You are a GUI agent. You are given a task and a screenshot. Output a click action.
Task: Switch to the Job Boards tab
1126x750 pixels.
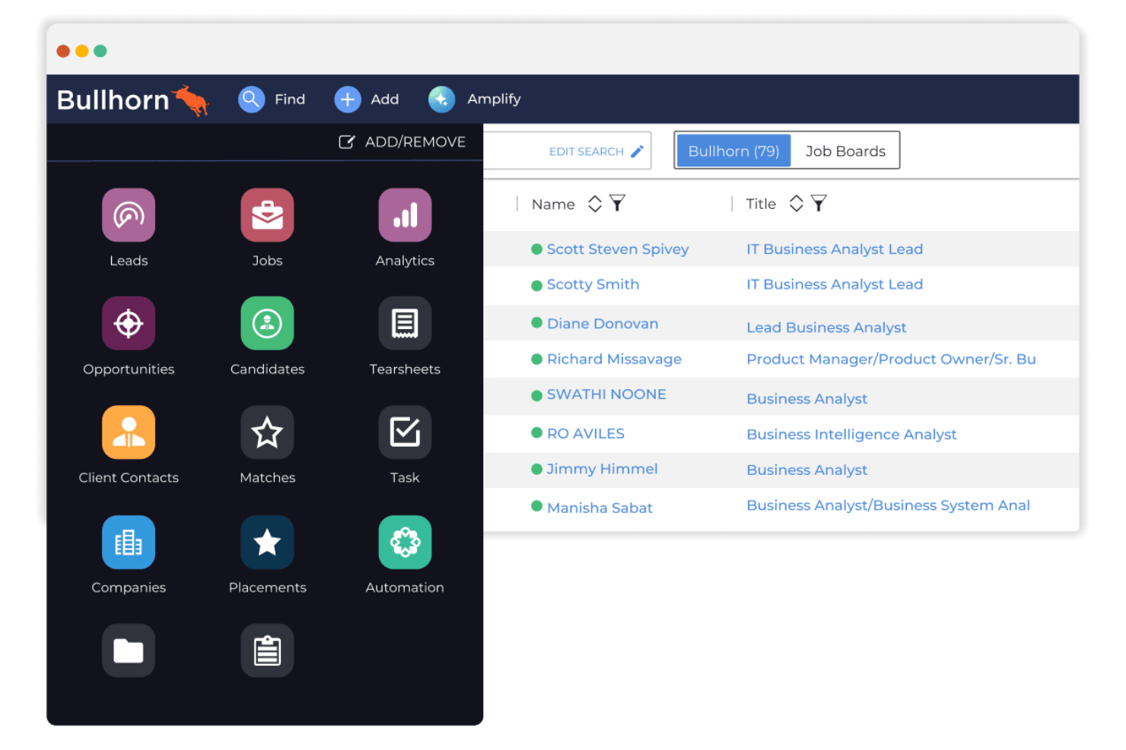coord(845,150)
